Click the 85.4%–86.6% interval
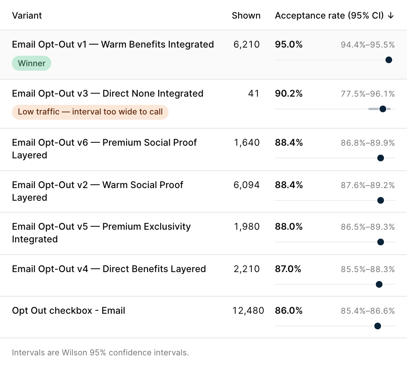The height and width of the screenshot is (368, 407). [368, 311]
